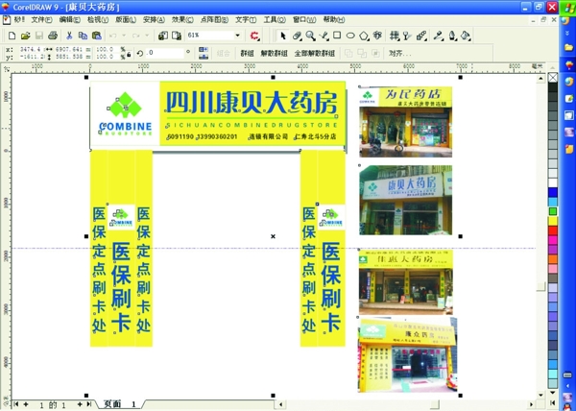
Task: Open the 文件(F) menu
Action: tap(41, 20)
